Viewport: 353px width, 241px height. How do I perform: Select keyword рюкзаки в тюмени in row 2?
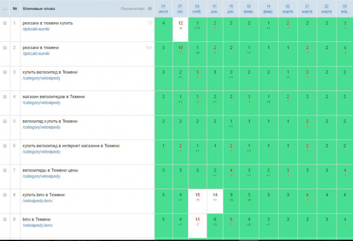[x=40, y=47]
